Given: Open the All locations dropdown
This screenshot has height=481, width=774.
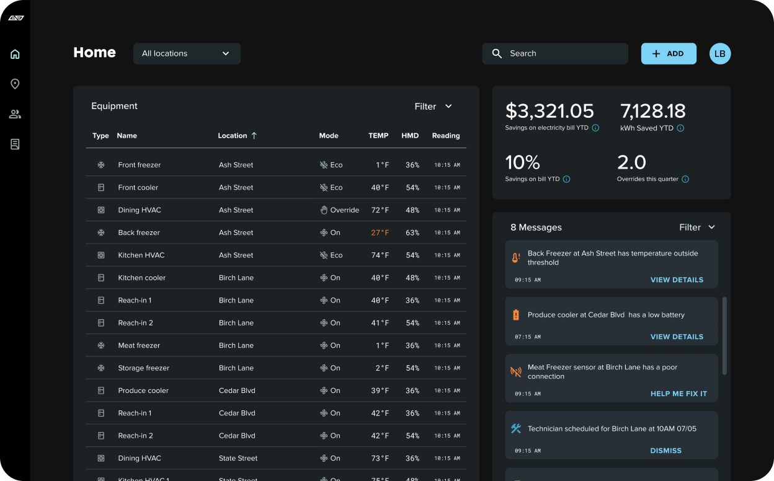Looking at the screenshot, I should 187,54.
